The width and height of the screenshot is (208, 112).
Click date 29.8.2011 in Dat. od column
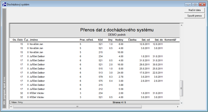(145, 64)
